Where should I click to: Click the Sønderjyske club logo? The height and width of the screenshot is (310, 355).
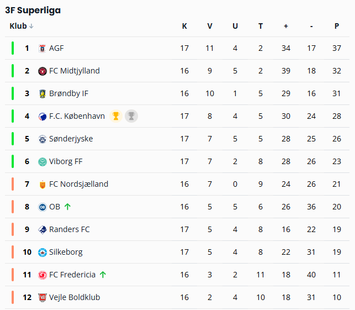pyautogui.click(x=43, y=139)
